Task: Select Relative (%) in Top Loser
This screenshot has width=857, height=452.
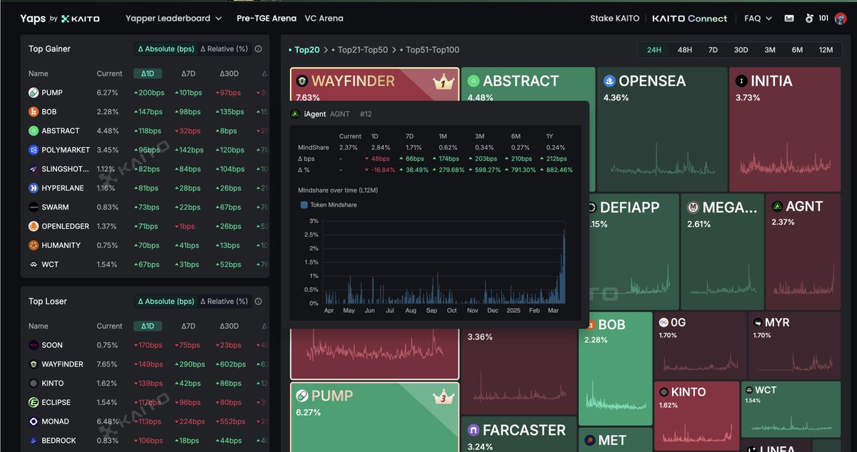Action: tap(224, 302)
